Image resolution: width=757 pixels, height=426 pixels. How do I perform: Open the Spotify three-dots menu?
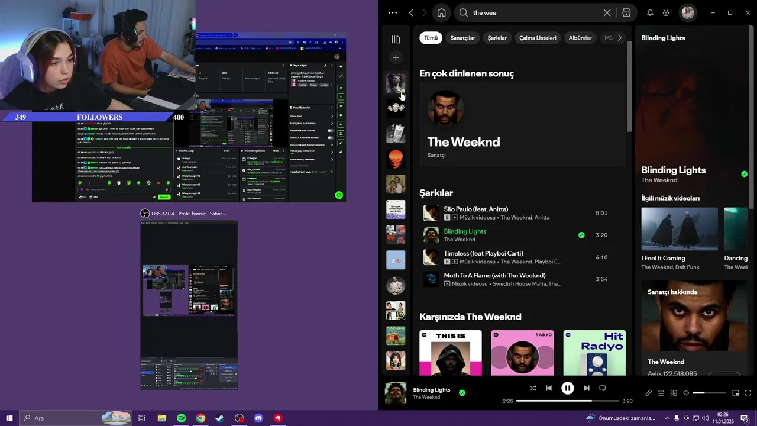click(393, 12)
